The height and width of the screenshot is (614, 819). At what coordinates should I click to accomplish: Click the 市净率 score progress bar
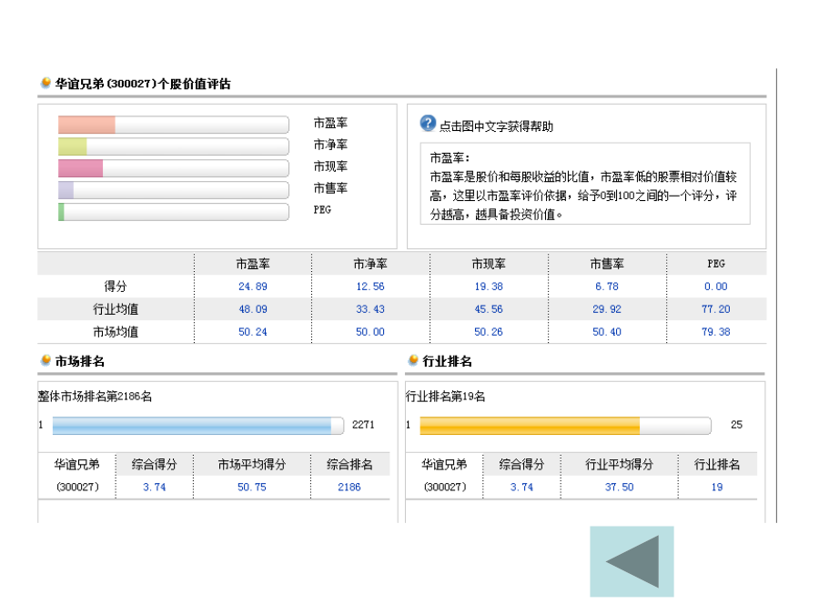click(174, 146)
